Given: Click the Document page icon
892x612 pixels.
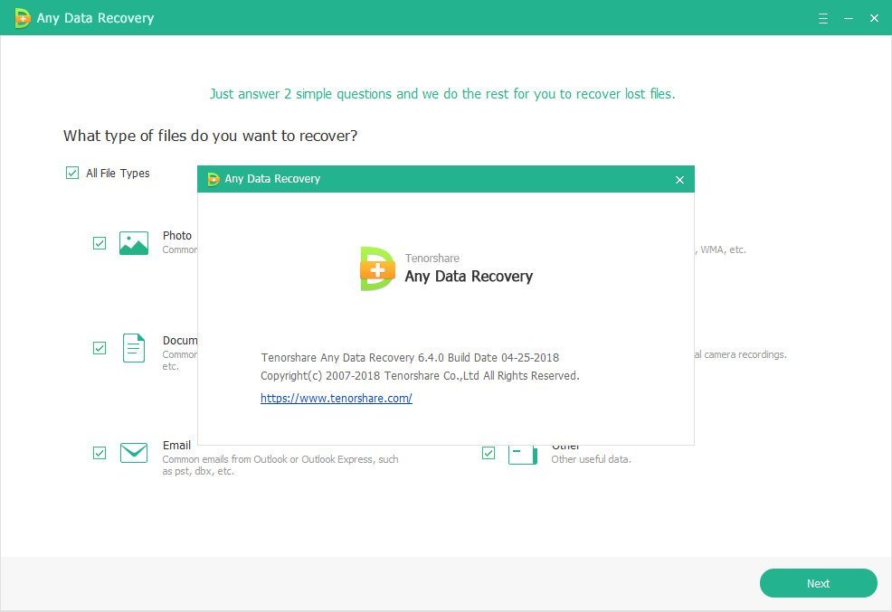Looking at the screenshot, I should 134,348.
